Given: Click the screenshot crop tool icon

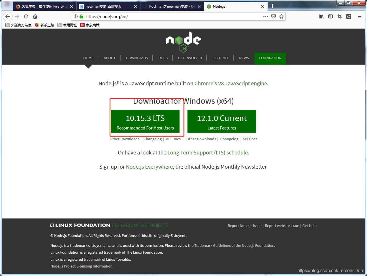Looking at the screenshot, I should click(x=340, y=16).
